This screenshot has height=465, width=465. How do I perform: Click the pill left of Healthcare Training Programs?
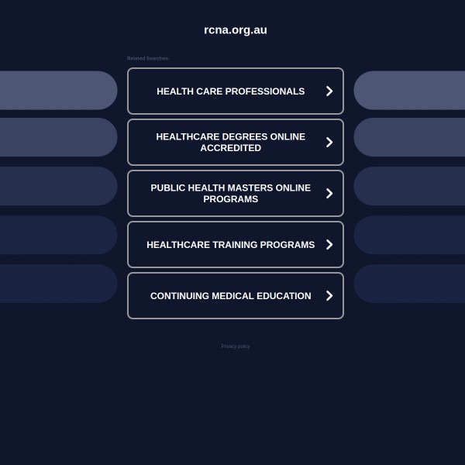click(58, 235)
